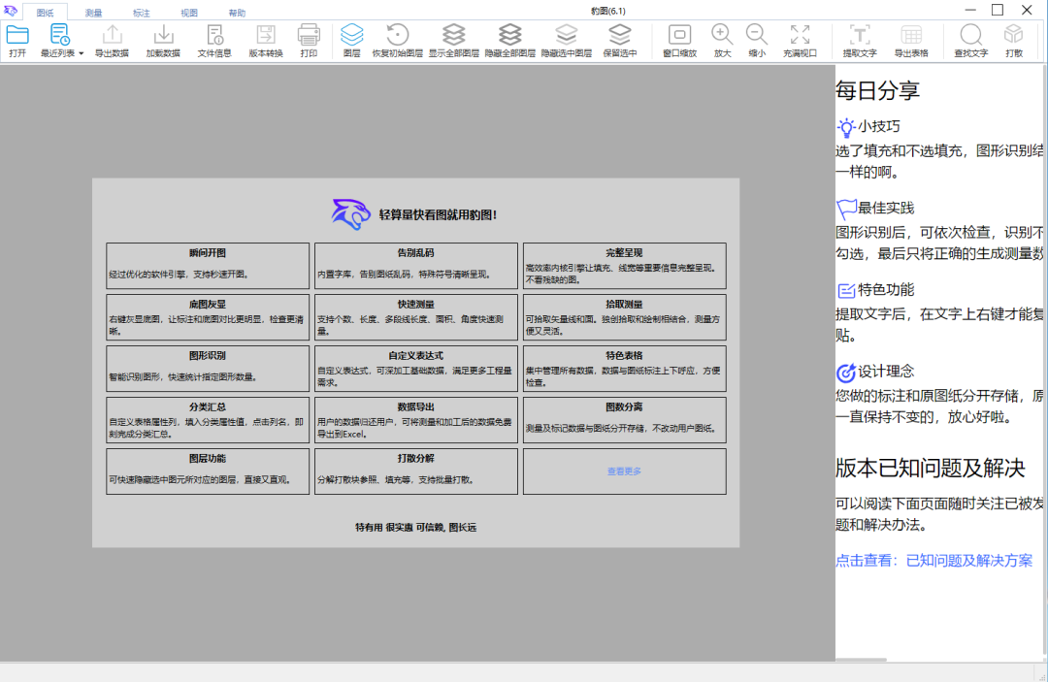Click the 导出表格 export table icon
This screenshot has width=1048, height=682.
pyautogui.click(x=911, y=41)
